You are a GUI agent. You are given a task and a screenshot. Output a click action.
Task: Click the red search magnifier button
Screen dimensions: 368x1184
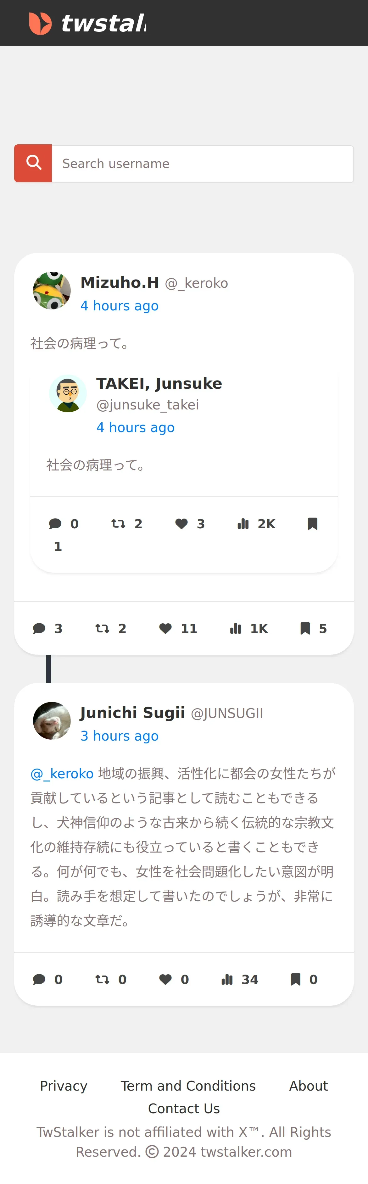pos(33,163)
